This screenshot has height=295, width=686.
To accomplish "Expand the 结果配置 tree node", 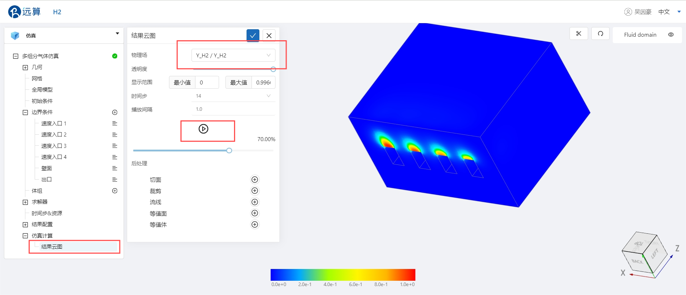I will 25,224.
